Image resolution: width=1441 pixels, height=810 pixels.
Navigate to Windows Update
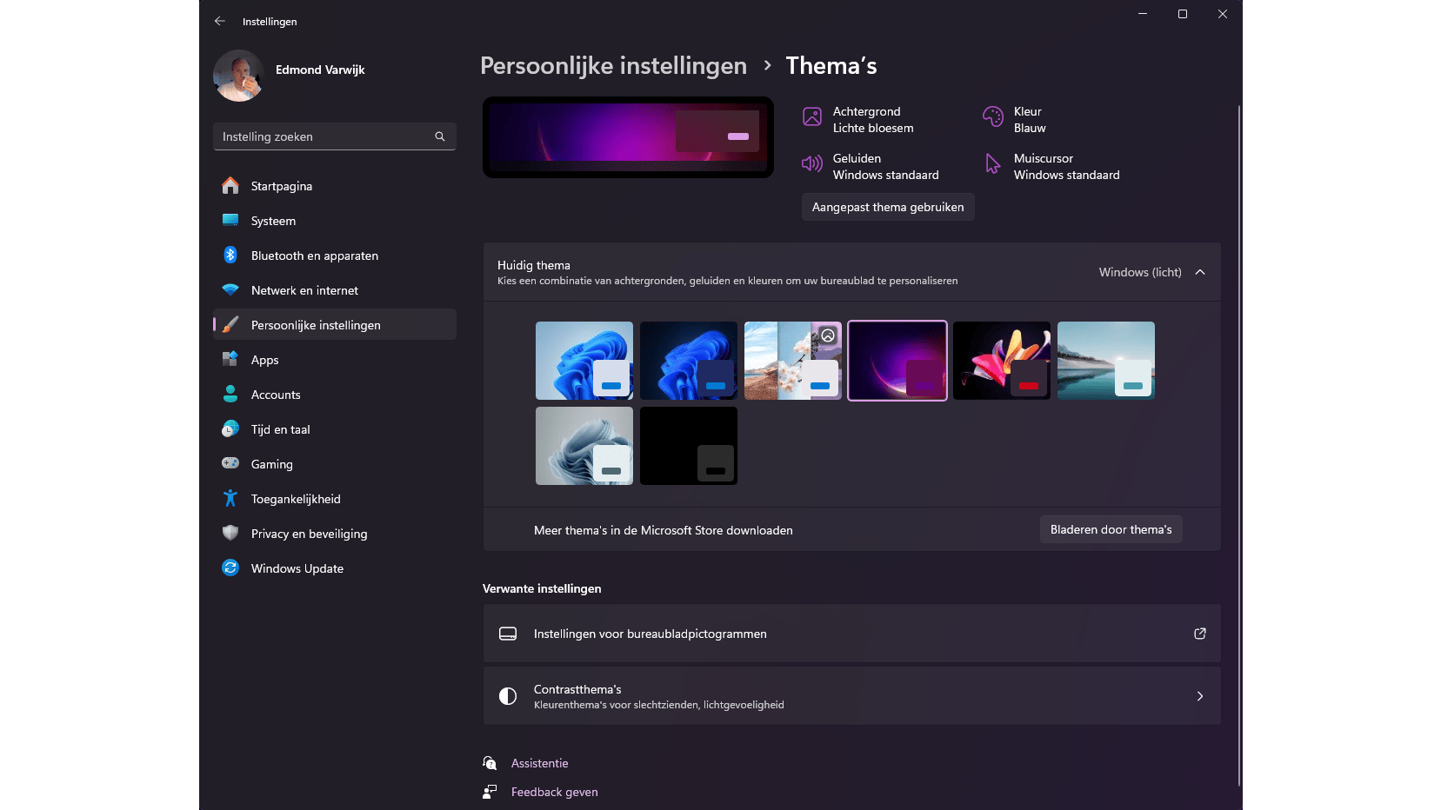point(335,568)
